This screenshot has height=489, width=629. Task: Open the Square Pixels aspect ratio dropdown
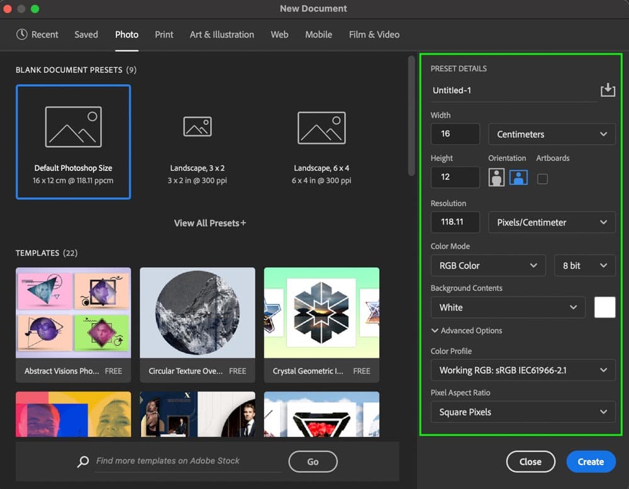(523, 412)
